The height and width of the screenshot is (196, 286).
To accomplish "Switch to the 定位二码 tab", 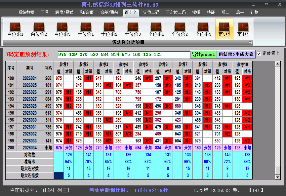I will tap(151, 13).
